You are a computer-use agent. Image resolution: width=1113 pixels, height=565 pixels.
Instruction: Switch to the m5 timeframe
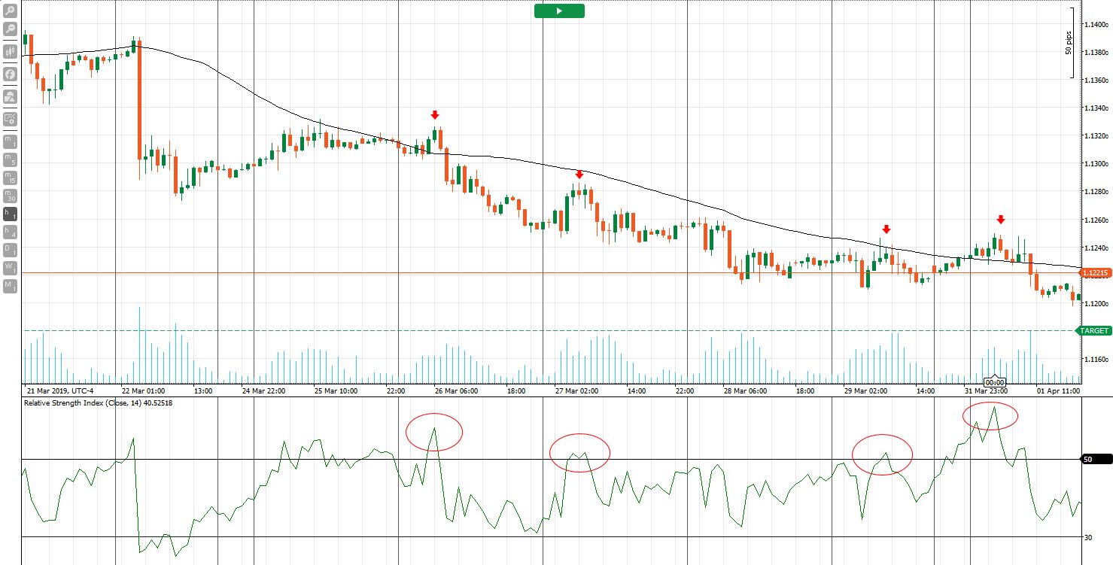[11, 159]
